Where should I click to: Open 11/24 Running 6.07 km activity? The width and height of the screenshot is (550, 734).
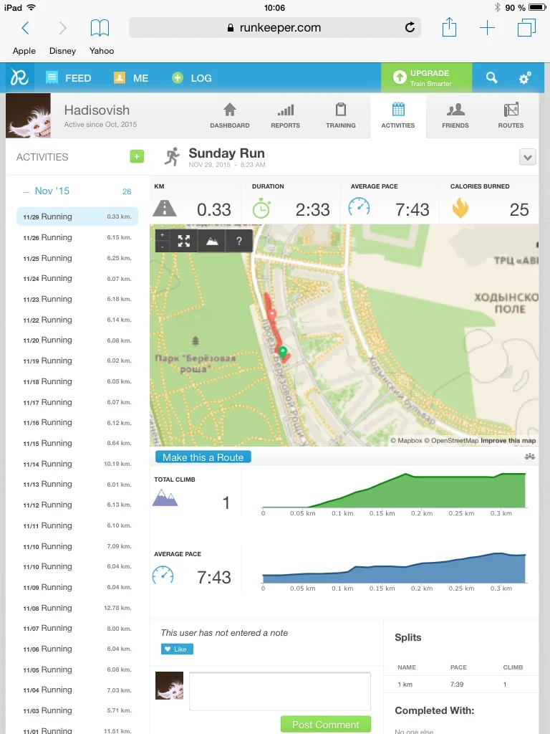coord(77,279)
